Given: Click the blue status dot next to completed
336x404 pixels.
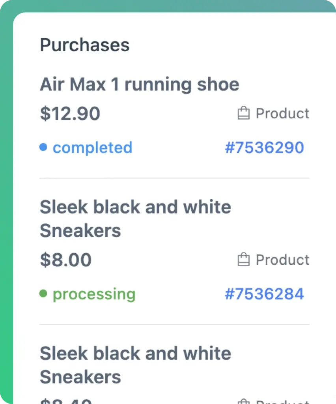Looking at the screenshot, I should point(43,147).
